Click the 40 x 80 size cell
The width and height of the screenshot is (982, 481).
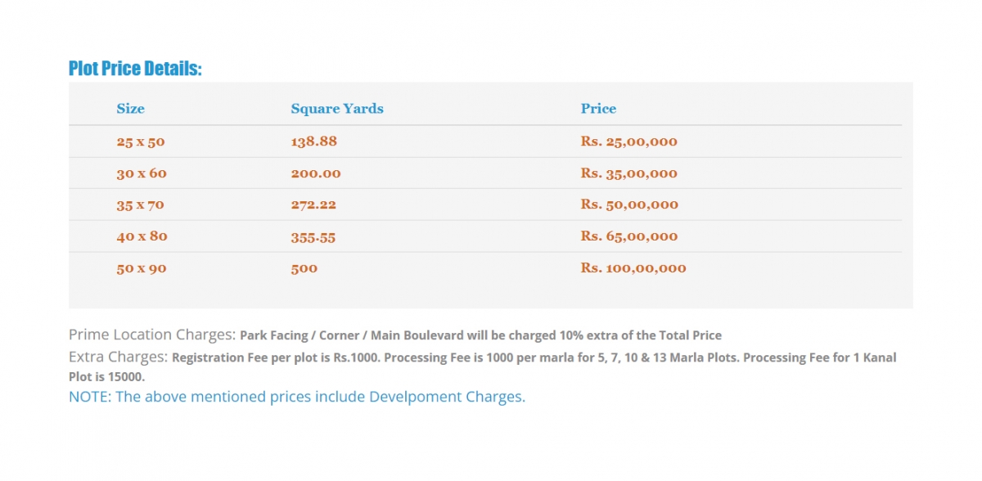pos(142,236)
